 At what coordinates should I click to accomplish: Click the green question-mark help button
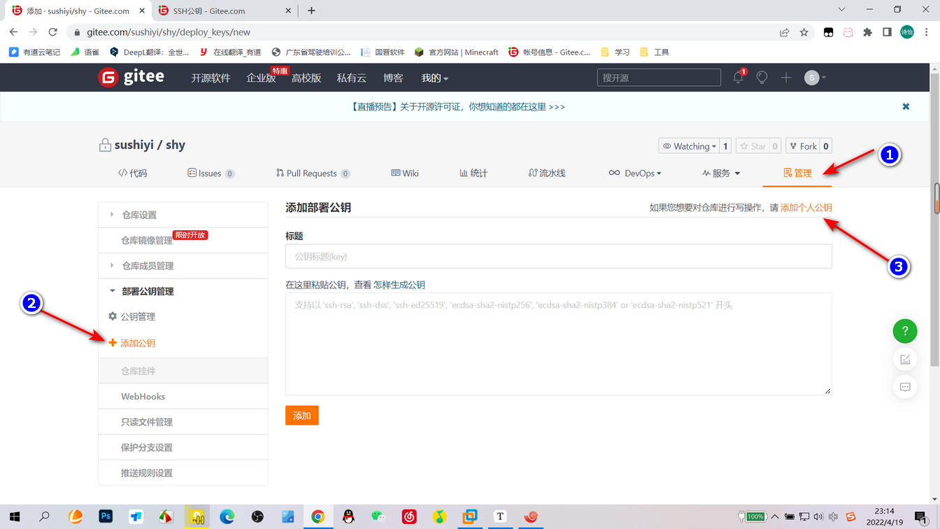tap(905, 331)
